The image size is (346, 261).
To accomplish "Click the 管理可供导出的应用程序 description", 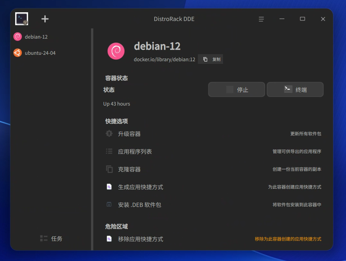I will point(297,151).
